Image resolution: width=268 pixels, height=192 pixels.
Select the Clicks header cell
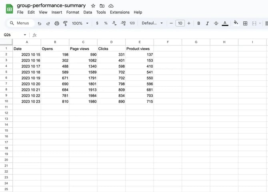click(112, 49)
